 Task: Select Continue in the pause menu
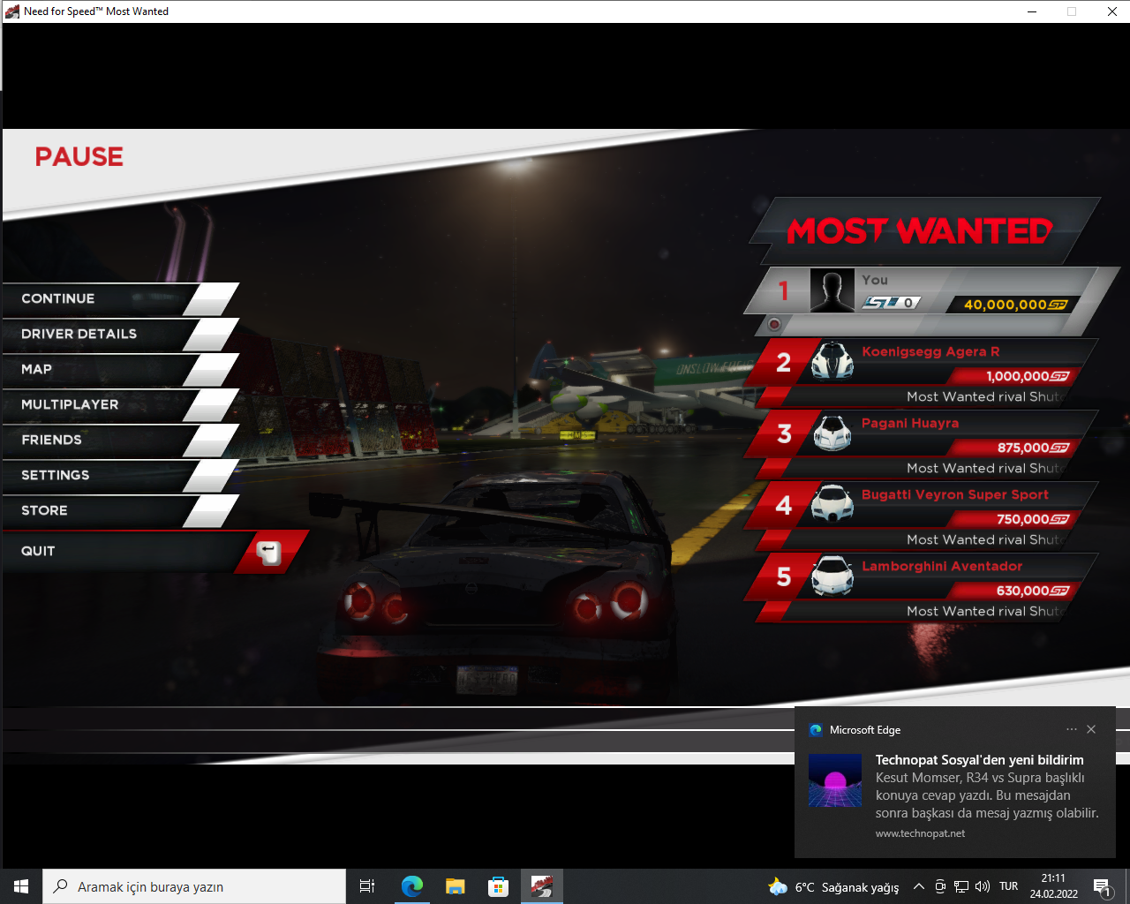pyautogui.click(x=120, y=299)
